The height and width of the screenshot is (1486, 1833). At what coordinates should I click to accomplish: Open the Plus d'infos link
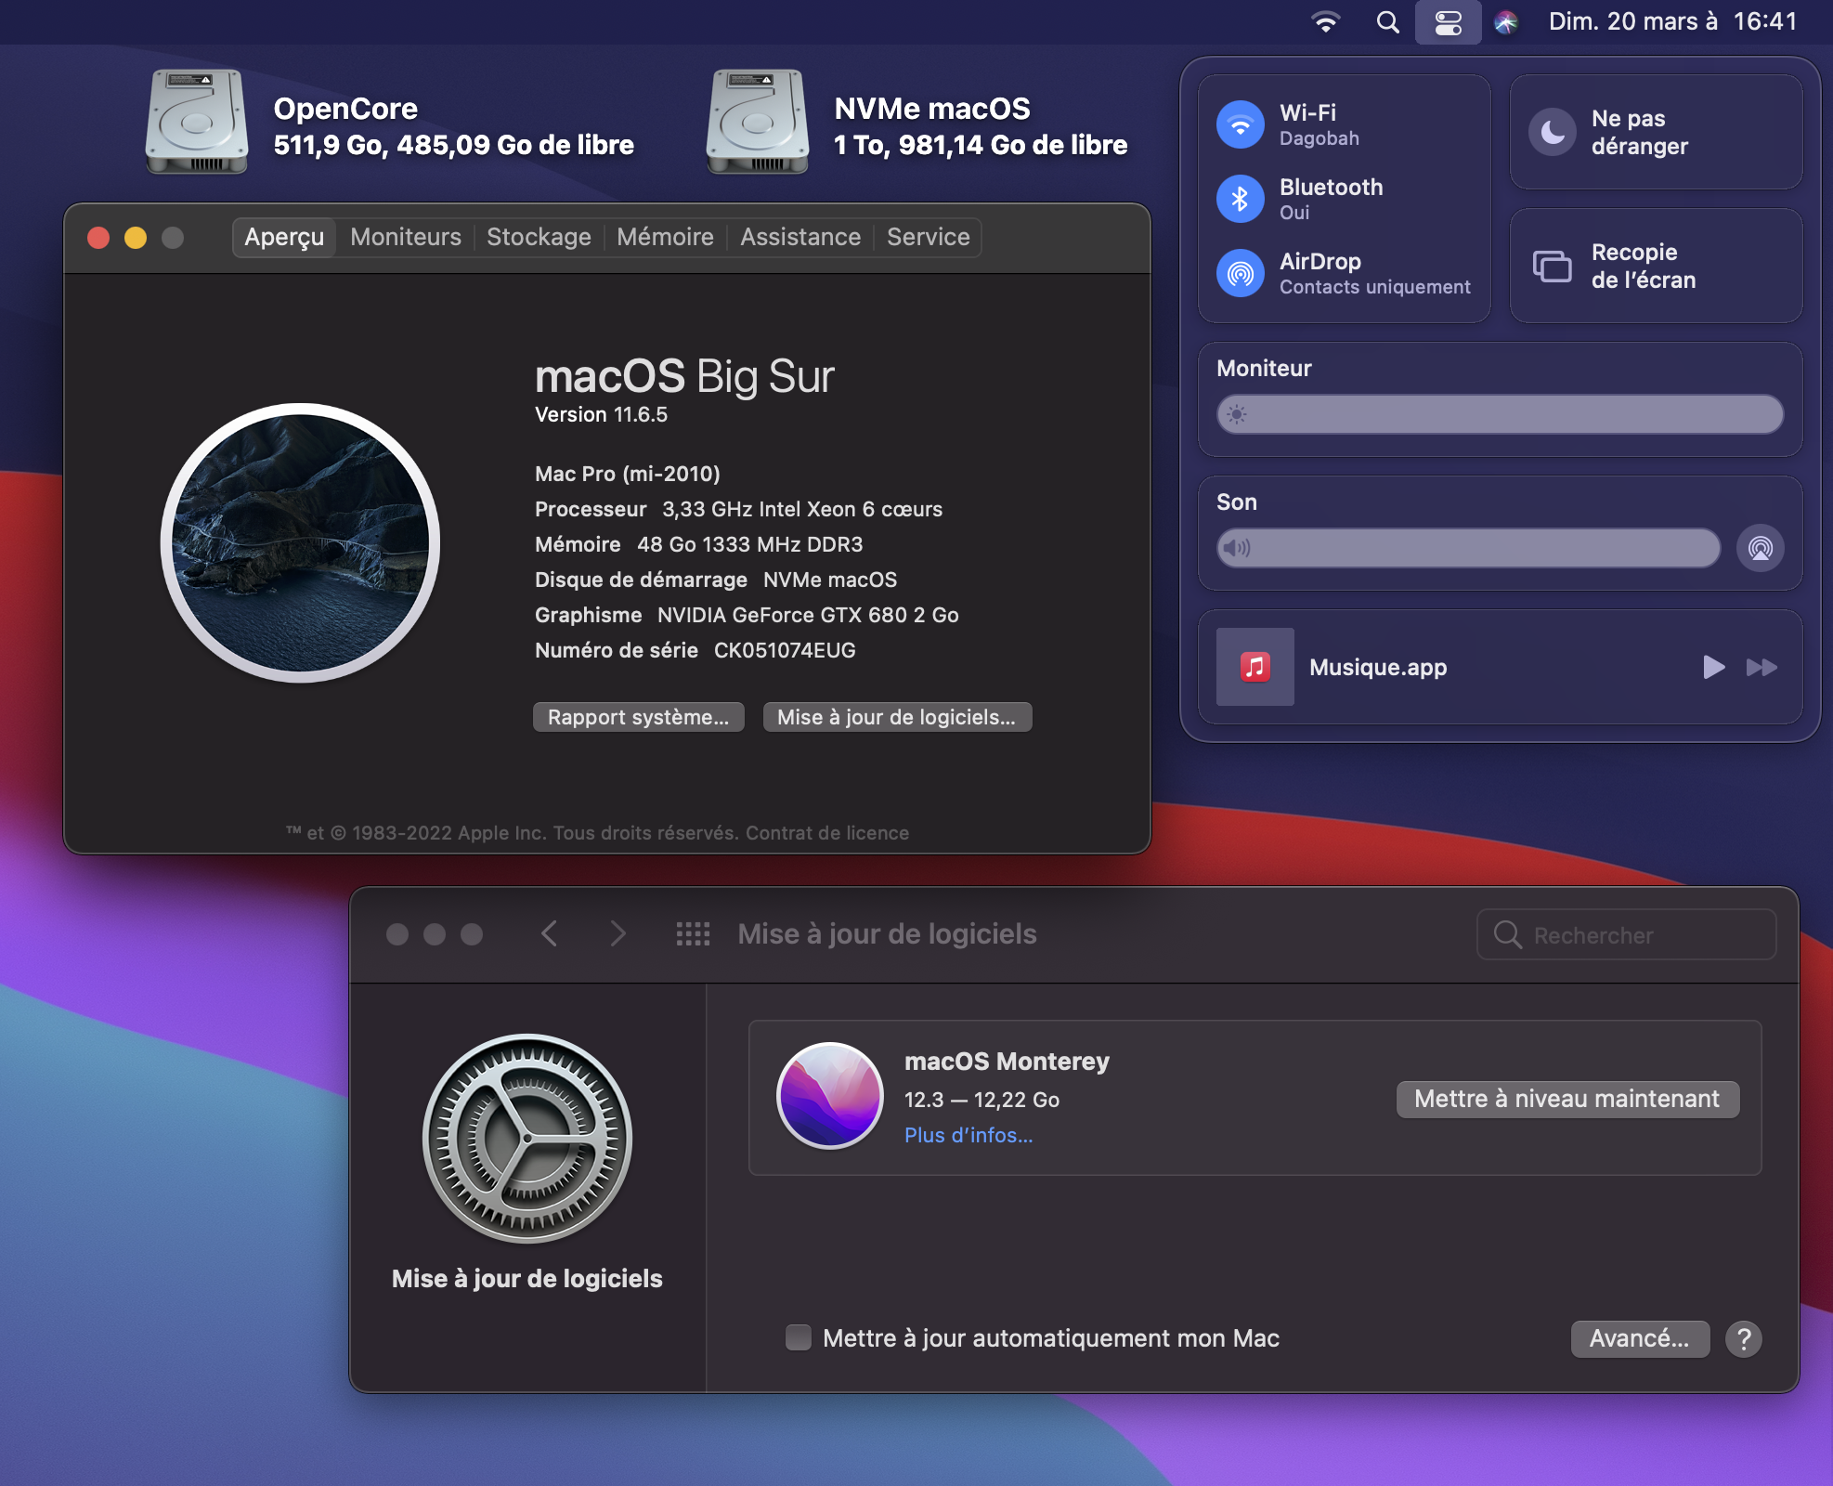click(968, 1135)
